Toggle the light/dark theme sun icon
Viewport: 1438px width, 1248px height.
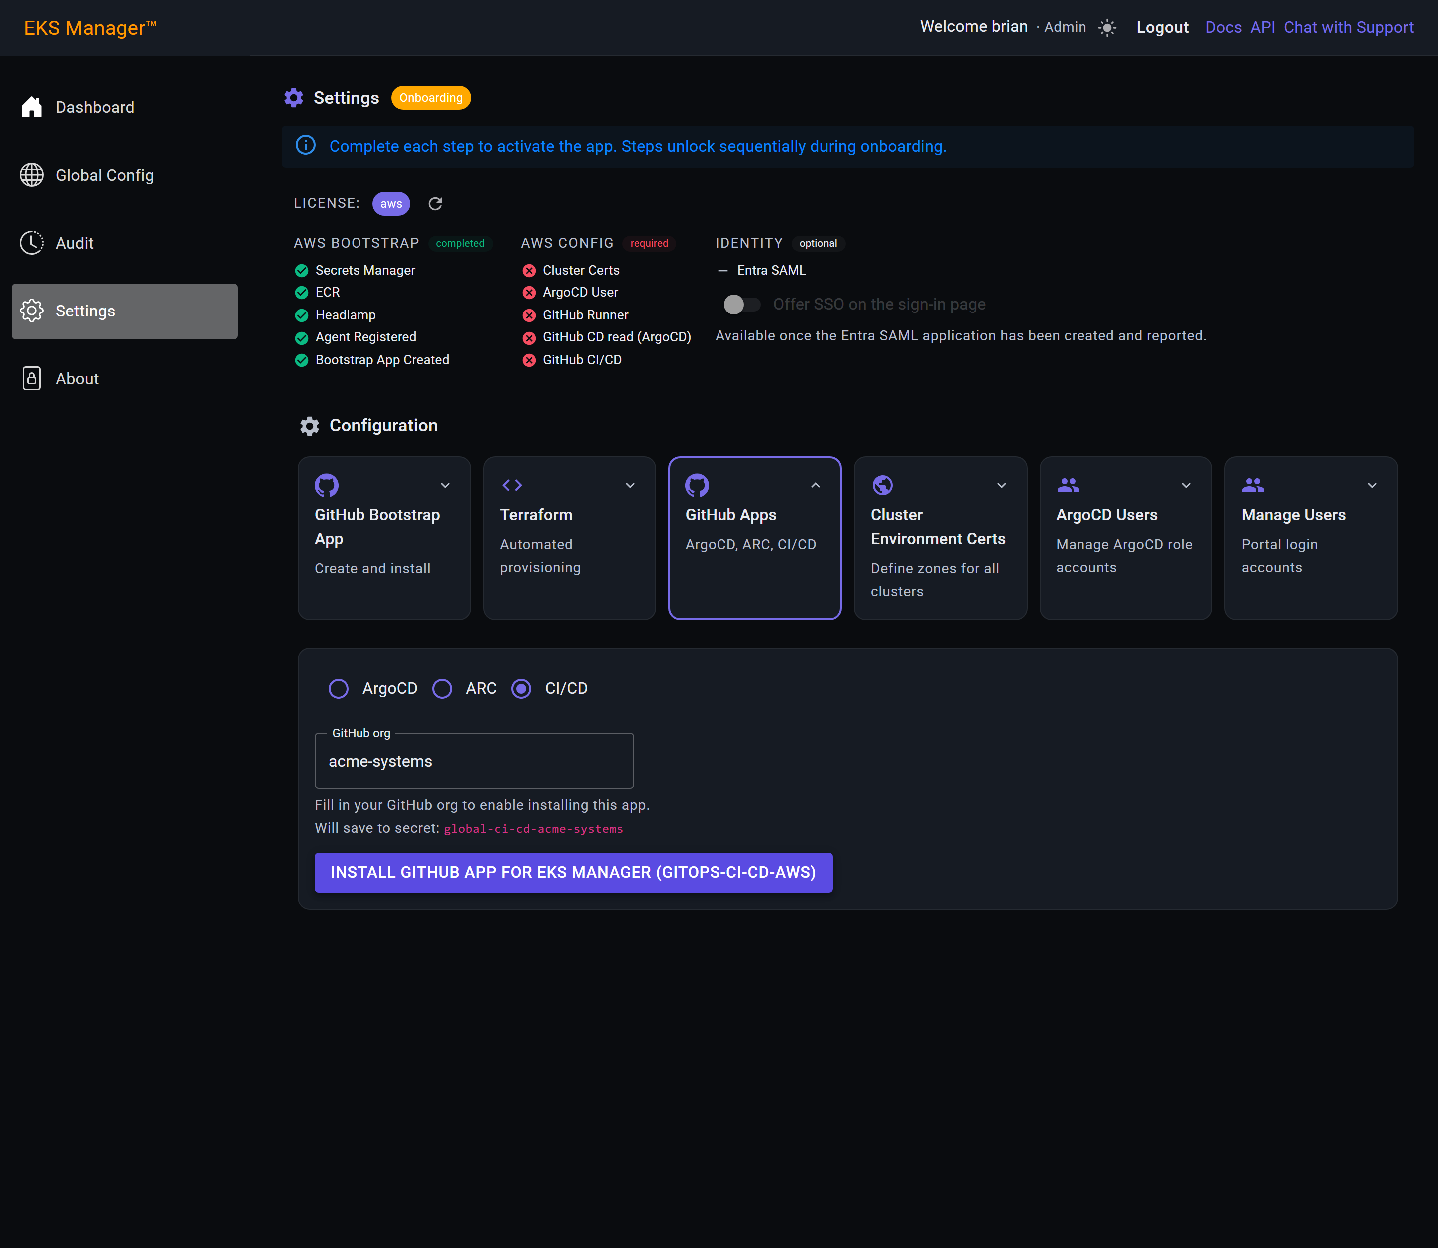[1107, 28]
